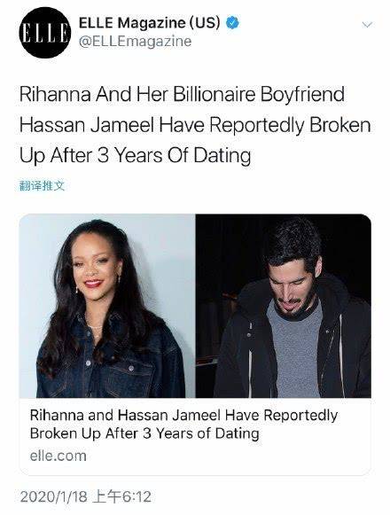Click the word 'Rihanna' starting the tweet text

click(x=55, y=94)
